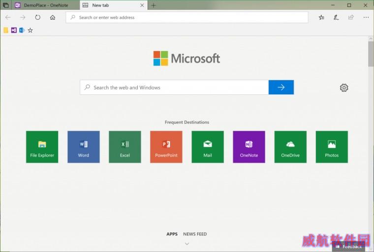Focus the Search the web and Windows box

point(174,87)
